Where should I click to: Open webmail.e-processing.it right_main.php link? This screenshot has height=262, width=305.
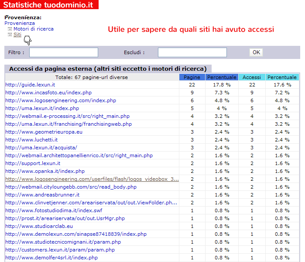tap(68, 116)
